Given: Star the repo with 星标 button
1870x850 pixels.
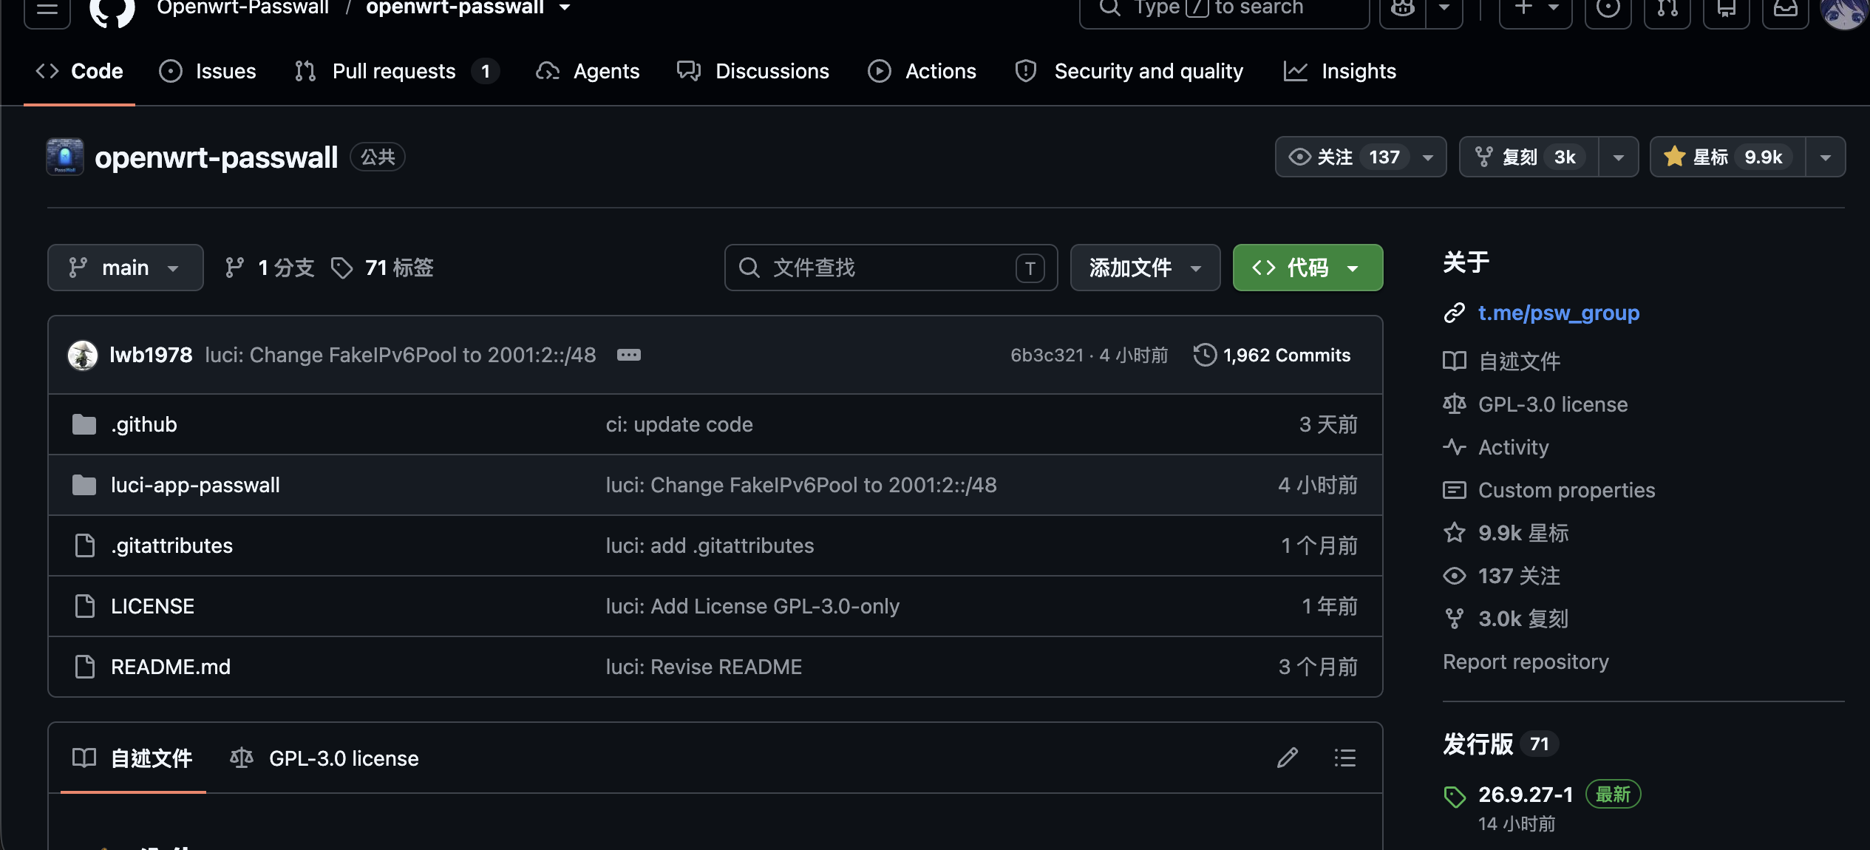Looking at the screenshot, I should point(1727,157).
